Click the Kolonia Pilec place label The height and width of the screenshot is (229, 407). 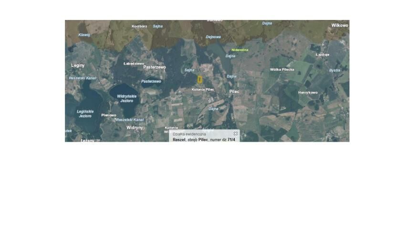203,89
